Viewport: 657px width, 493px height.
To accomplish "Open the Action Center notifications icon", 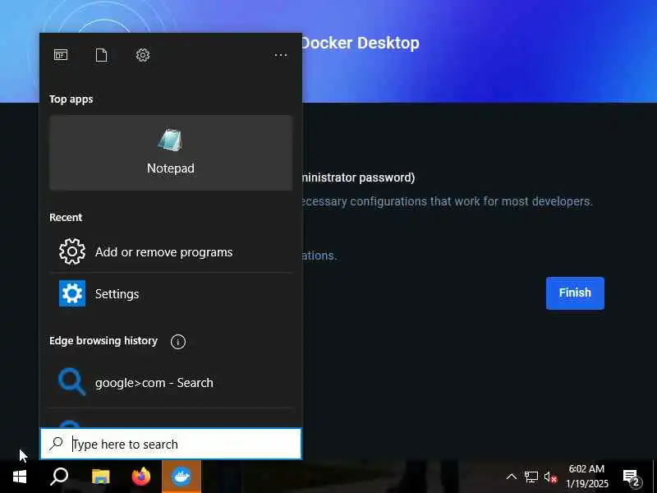I will click(632, 477).
